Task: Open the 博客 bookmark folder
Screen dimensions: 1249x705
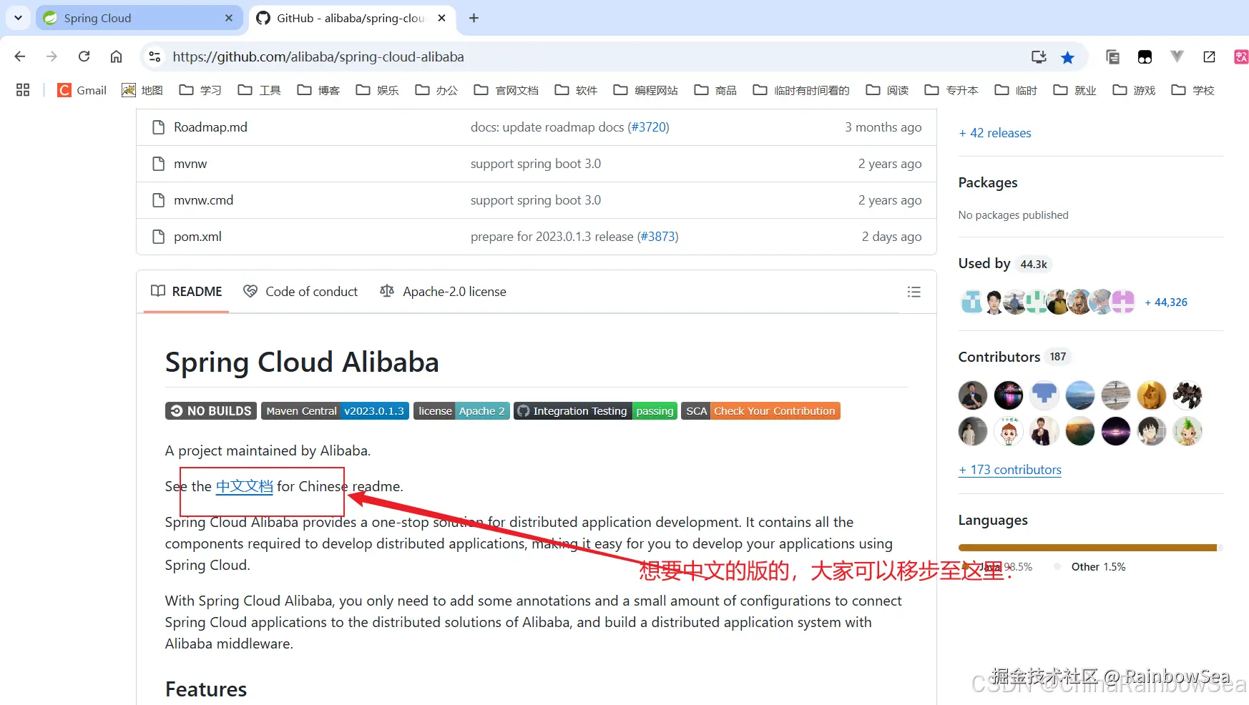Action: point(318,90)
